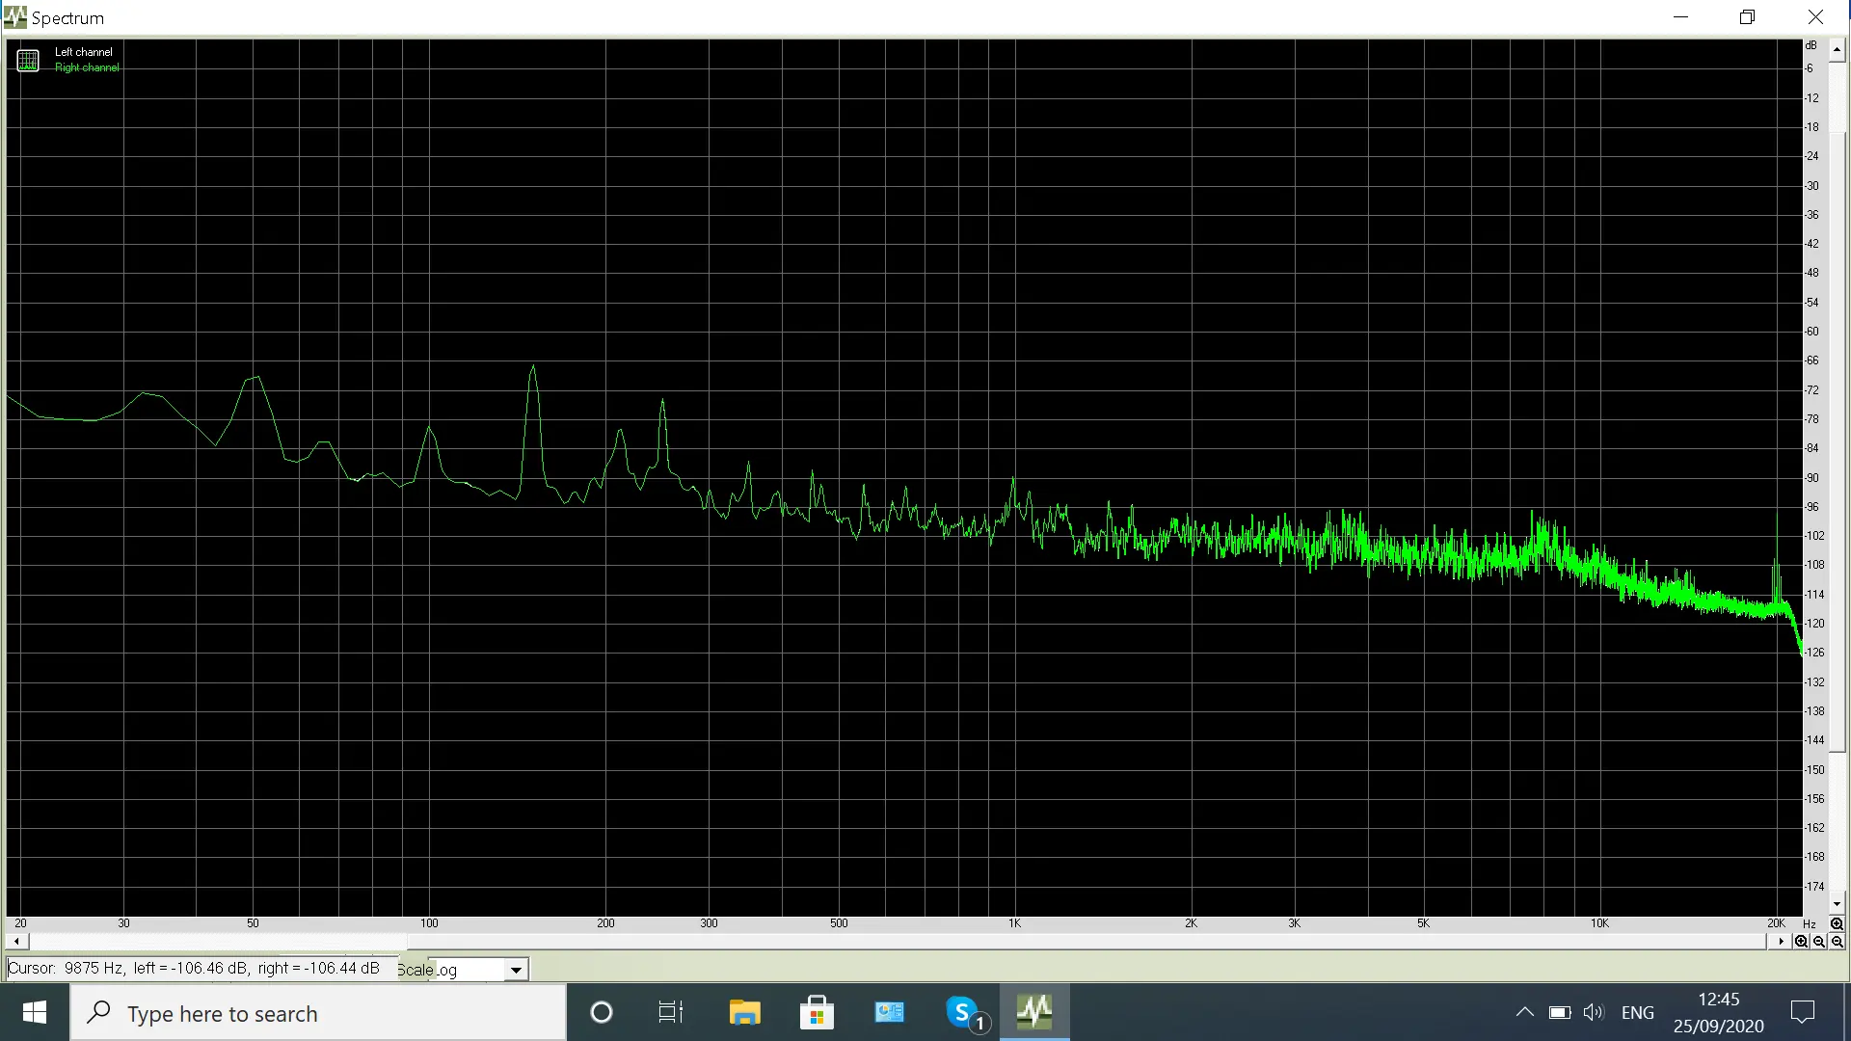
Task: Click the spectrum grid icon beside channel legend
Action: pos(28,60)
